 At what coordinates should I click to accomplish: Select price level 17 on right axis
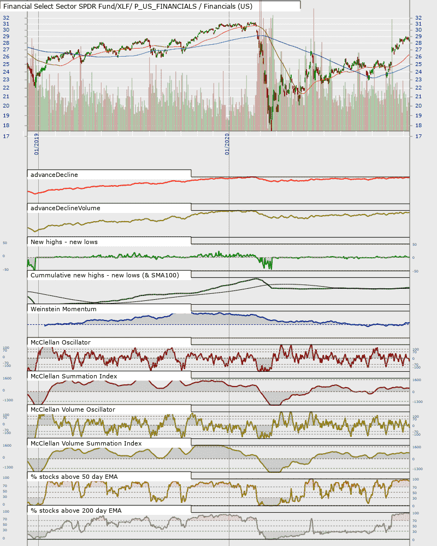418,136
